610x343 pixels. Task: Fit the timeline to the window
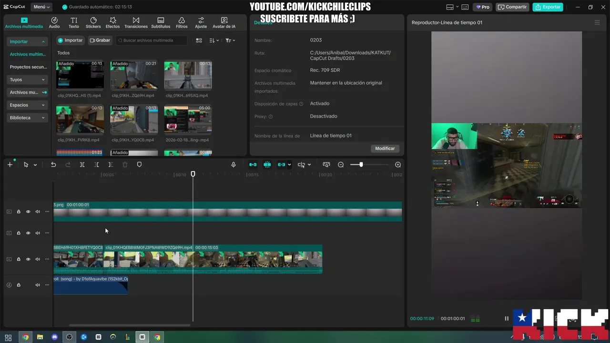[326, 165]
